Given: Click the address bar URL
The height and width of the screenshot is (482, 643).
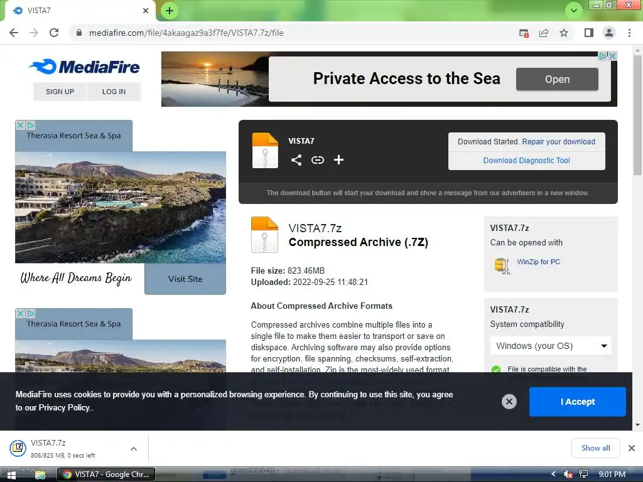Looking at the screenshot, I should 186,33.
